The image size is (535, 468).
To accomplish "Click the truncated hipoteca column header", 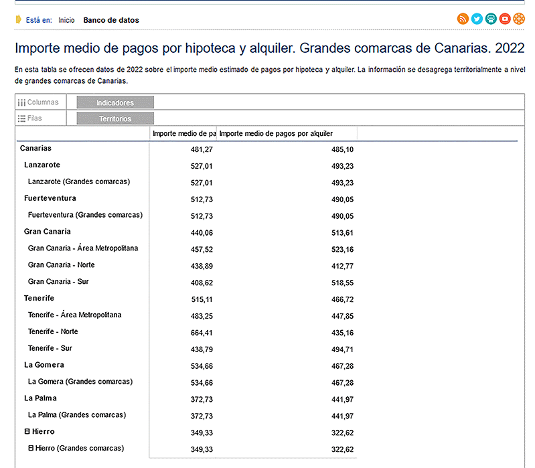I will [x=184, y=133].
